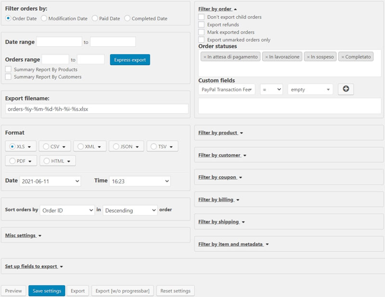This screenshot has height=297, width=385.
Task: Open PDF format options arrow
Action: click(30, 161)
